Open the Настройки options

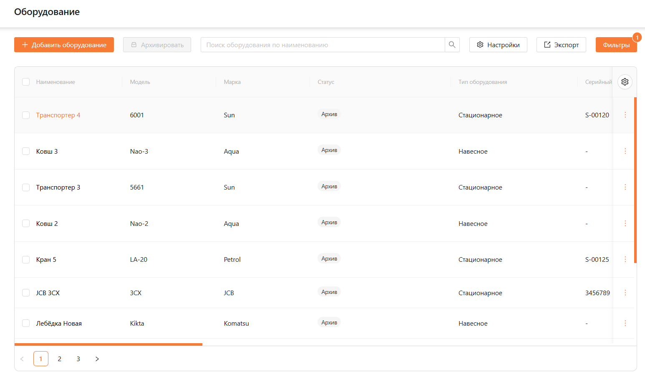(498, 45)
